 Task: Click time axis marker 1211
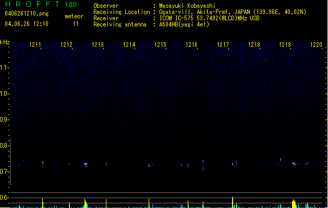[x=35, y=44]
